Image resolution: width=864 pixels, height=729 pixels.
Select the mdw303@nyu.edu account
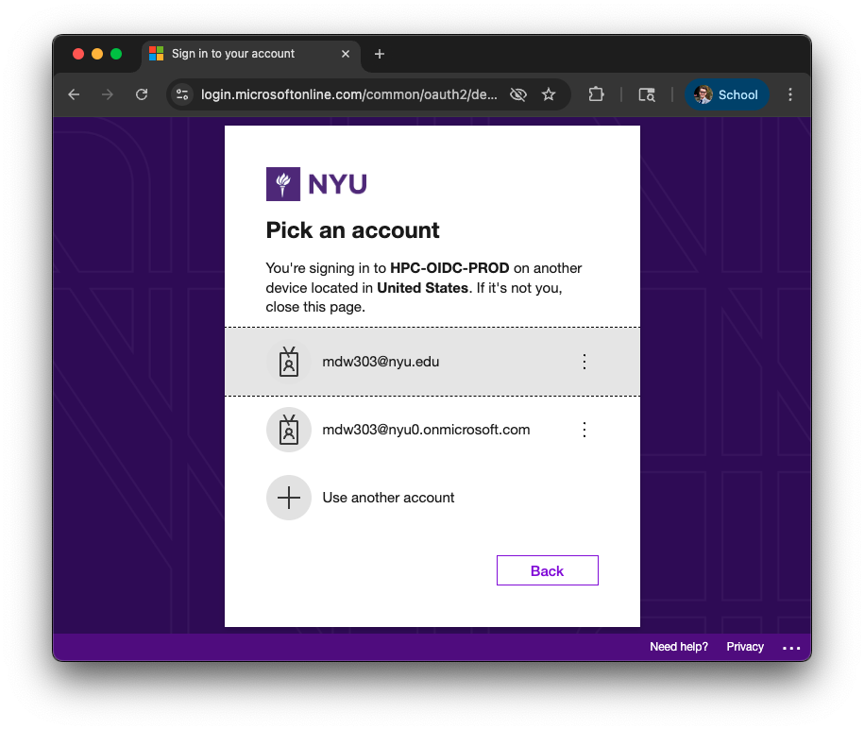[381, 362]
